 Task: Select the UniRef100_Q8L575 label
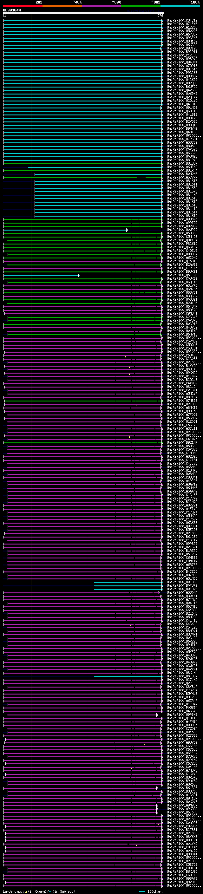coord(182,191)
